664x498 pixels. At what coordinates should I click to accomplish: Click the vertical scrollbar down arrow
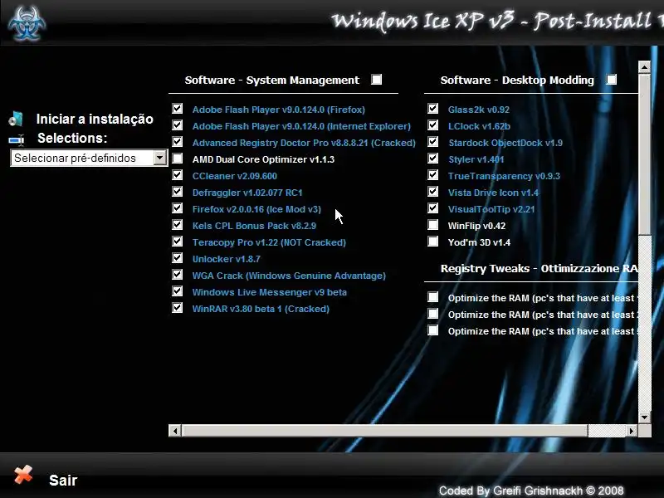coord(644,417)
